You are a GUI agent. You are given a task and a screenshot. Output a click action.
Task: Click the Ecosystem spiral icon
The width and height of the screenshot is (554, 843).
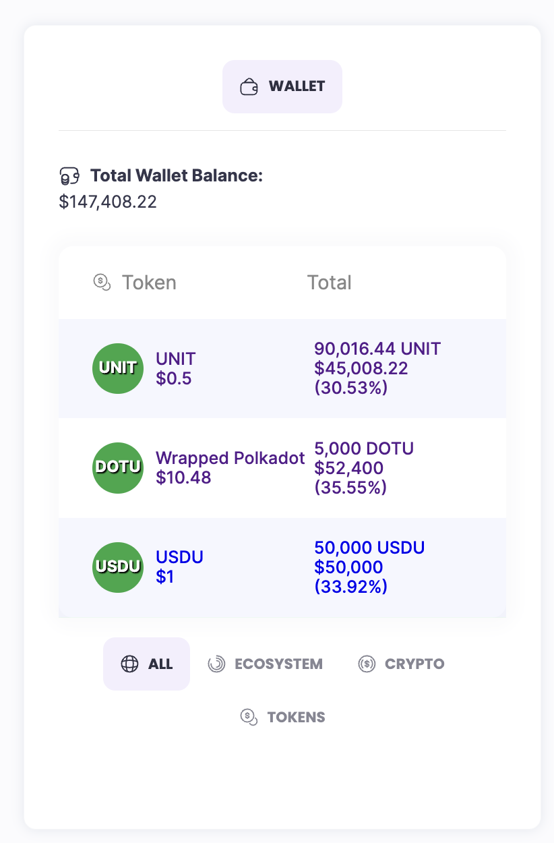pos(216,664)
